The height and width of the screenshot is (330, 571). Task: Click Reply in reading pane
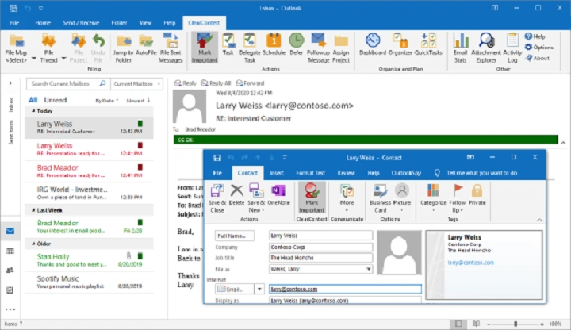(x=186, y=83)
